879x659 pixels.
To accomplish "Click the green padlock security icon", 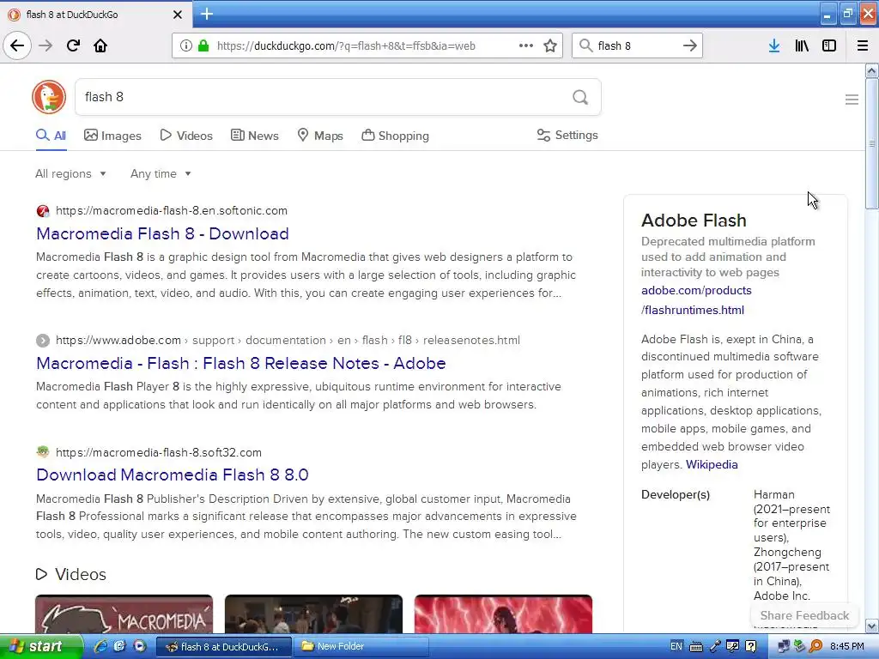I will [203, 45].
